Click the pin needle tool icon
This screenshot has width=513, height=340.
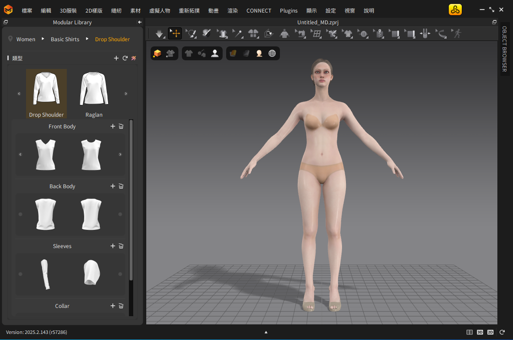[x=237, y=33]
